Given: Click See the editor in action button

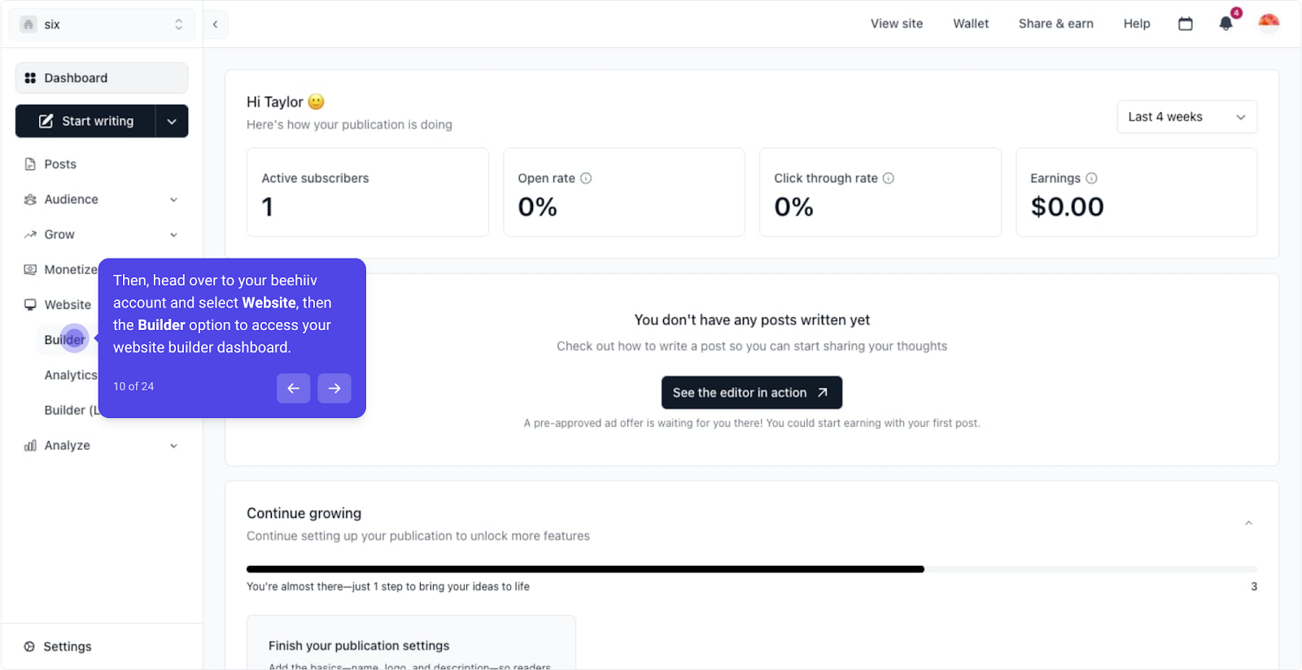Looking at the screenshot, I should click(751, 393).
